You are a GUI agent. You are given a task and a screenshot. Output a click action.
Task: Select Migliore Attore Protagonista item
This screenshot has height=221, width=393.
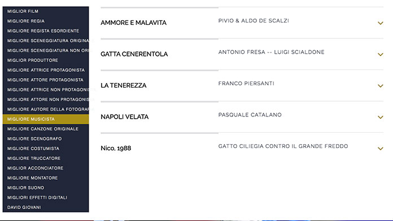[46, 80]
